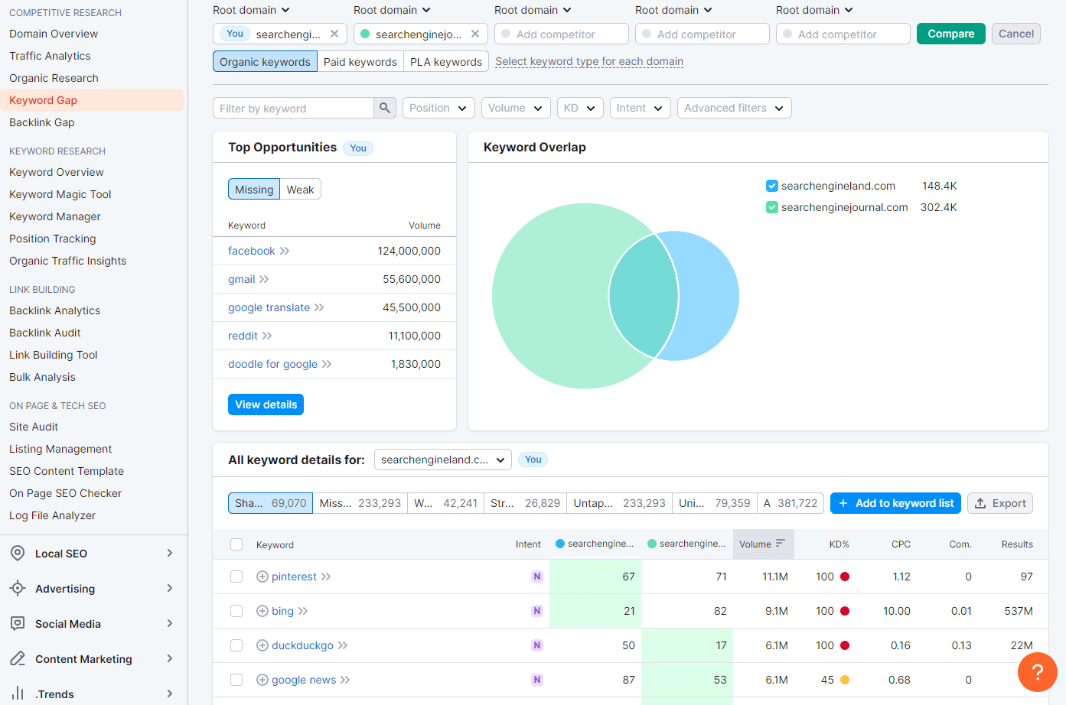This screenshot has width=1066, height=705.
Task: Click the third Add competitor field
Action: point(843,34)
